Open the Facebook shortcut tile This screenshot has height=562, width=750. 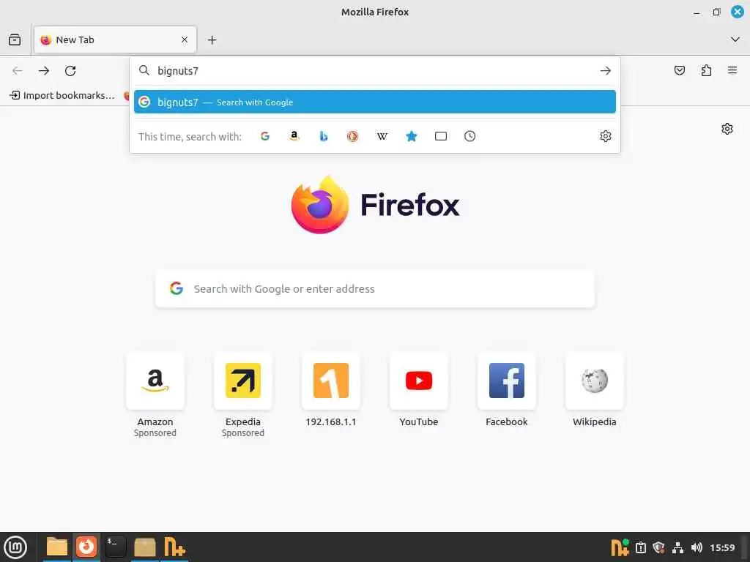pos(507,381)
